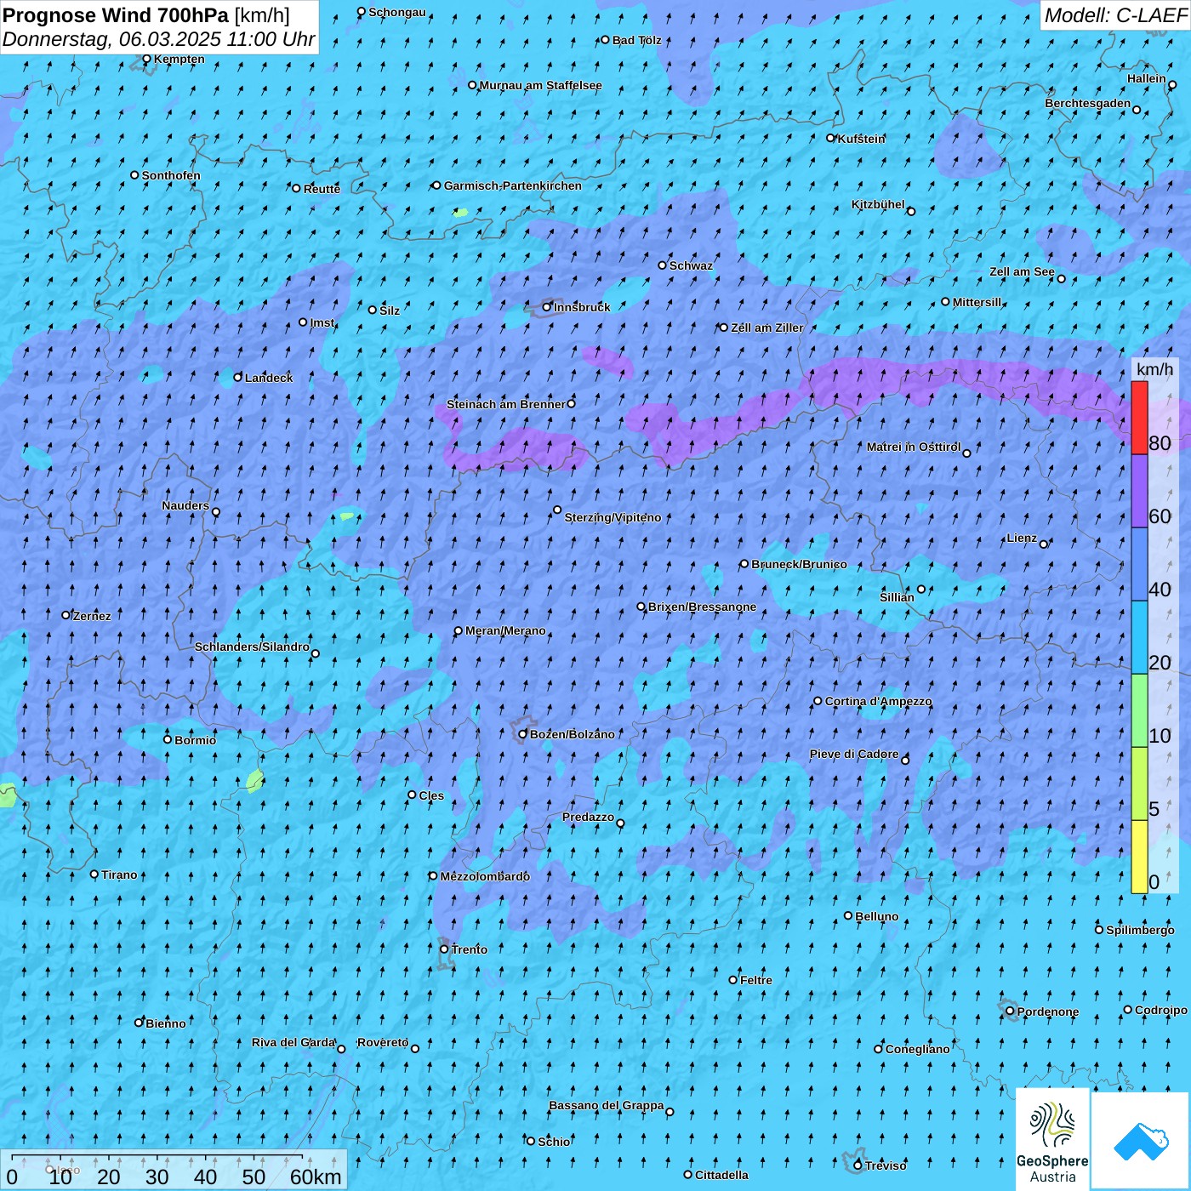The height and width of the screenshot is (1191, 1191).
Task: Click the Pordenone city marker dot
Action: [x=1011, y=1011]
